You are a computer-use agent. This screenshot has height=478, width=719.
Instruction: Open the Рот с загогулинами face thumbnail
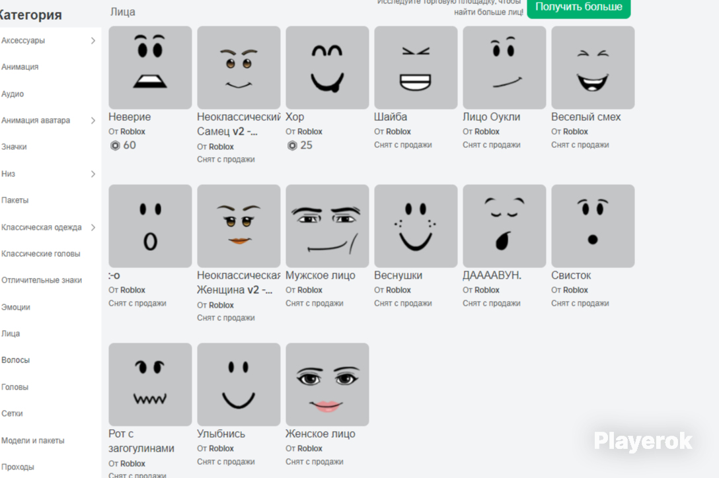coord(150,384)
